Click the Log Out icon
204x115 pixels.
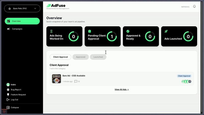[x=8, y=100]
